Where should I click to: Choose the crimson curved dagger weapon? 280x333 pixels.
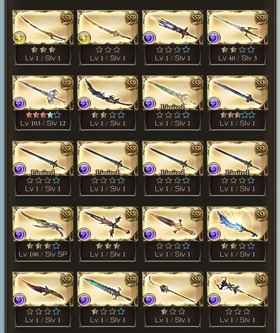(x=43, y=299)
